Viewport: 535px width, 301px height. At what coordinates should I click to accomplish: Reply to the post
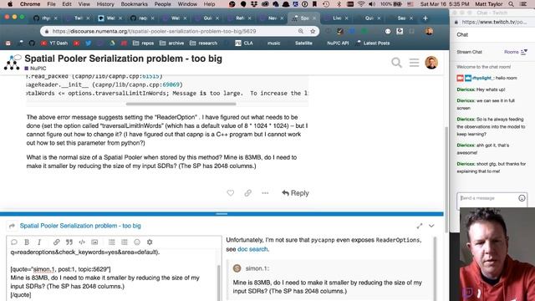tap(295, 193)
